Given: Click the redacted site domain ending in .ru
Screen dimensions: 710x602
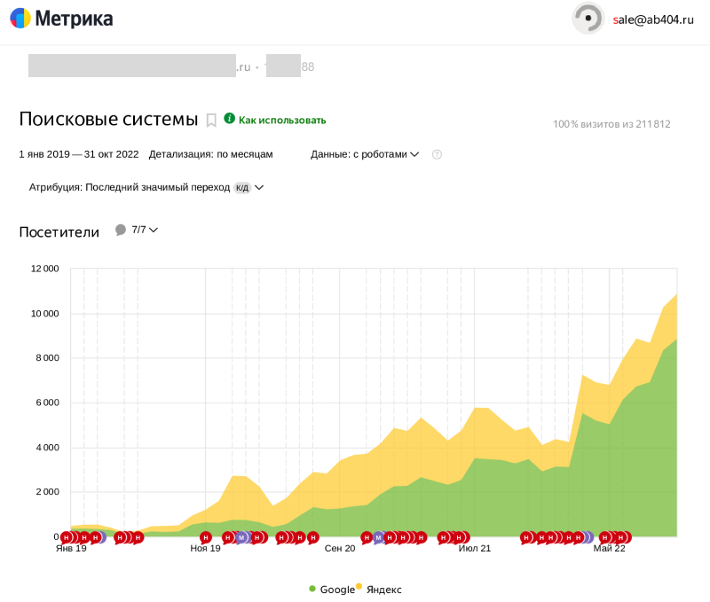Looking at the screenshot, I should [139, 66].
